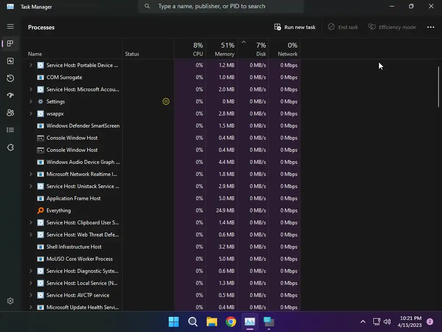The image size is (442, 332).
Task: Click the network tray icon
Action: click(x=376, y=322)
